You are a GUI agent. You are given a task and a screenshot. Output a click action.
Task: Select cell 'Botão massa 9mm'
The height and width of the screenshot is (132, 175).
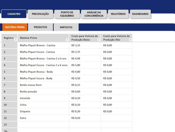click(43, 85)
